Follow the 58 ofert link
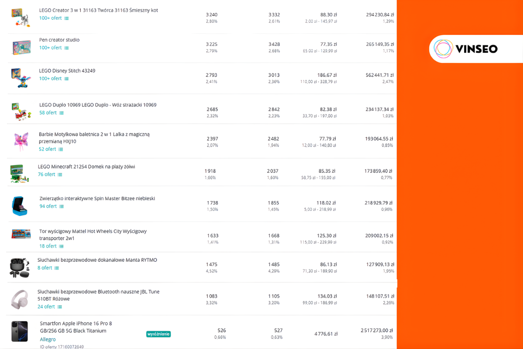The height and width of the screenshot is (349, 523). point(48,113)
